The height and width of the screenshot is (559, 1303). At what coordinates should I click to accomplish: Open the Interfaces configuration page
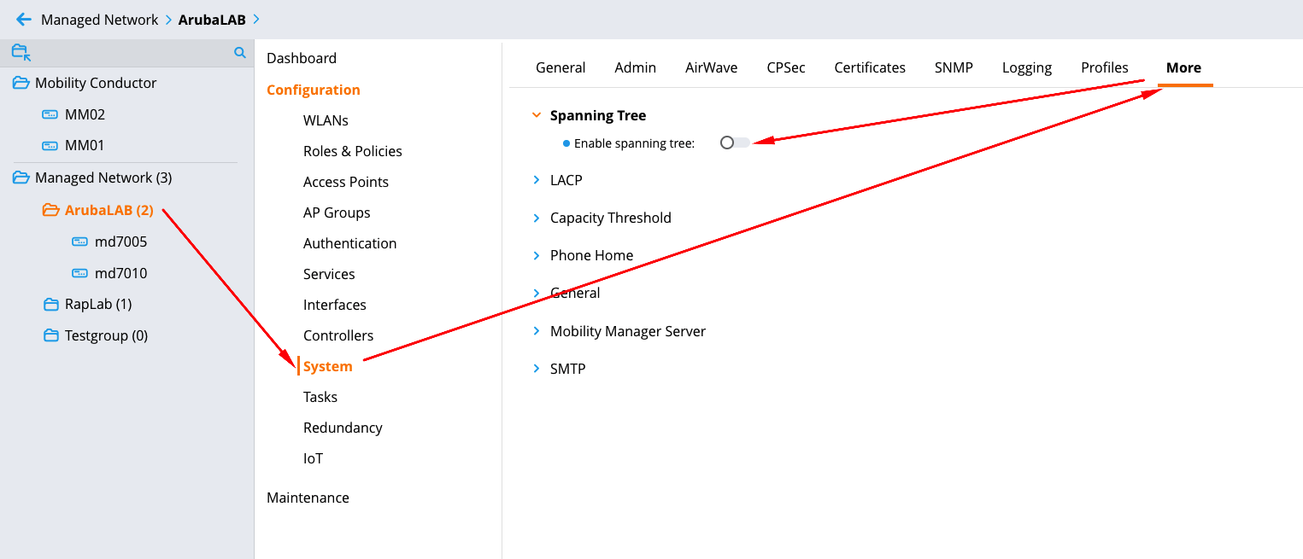334,305
